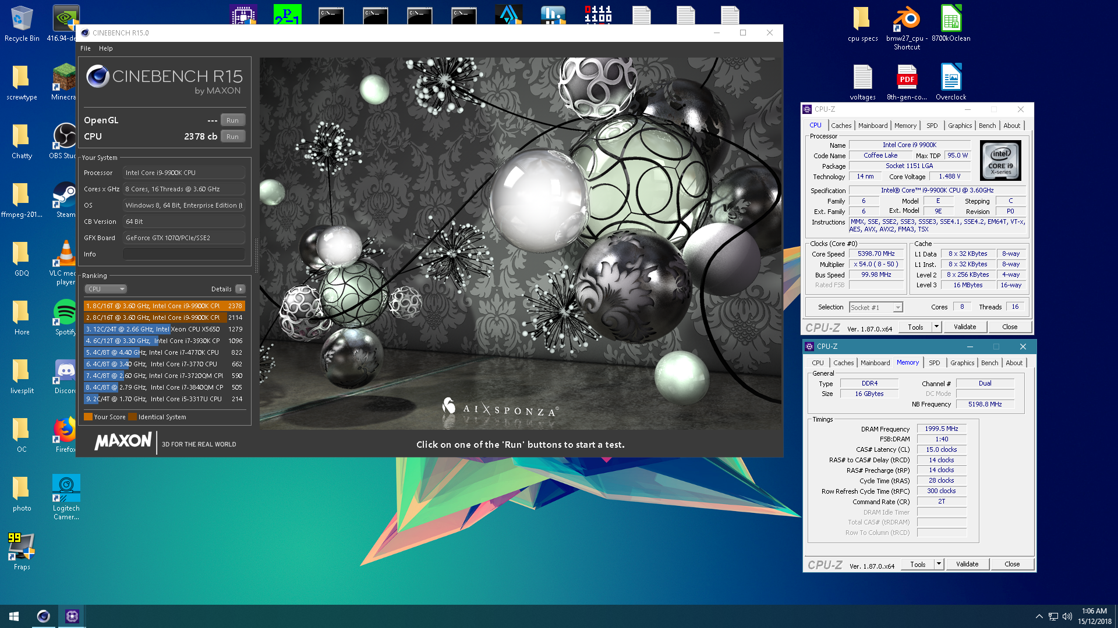Click the Cinebench icon in the taskbar

pyautogui.click(x=43, y=616)
